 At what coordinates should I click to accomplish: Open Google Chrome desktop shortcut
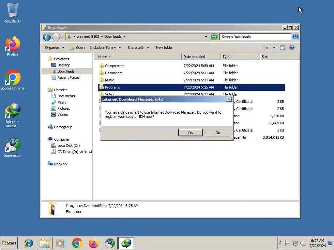(12, 80)
